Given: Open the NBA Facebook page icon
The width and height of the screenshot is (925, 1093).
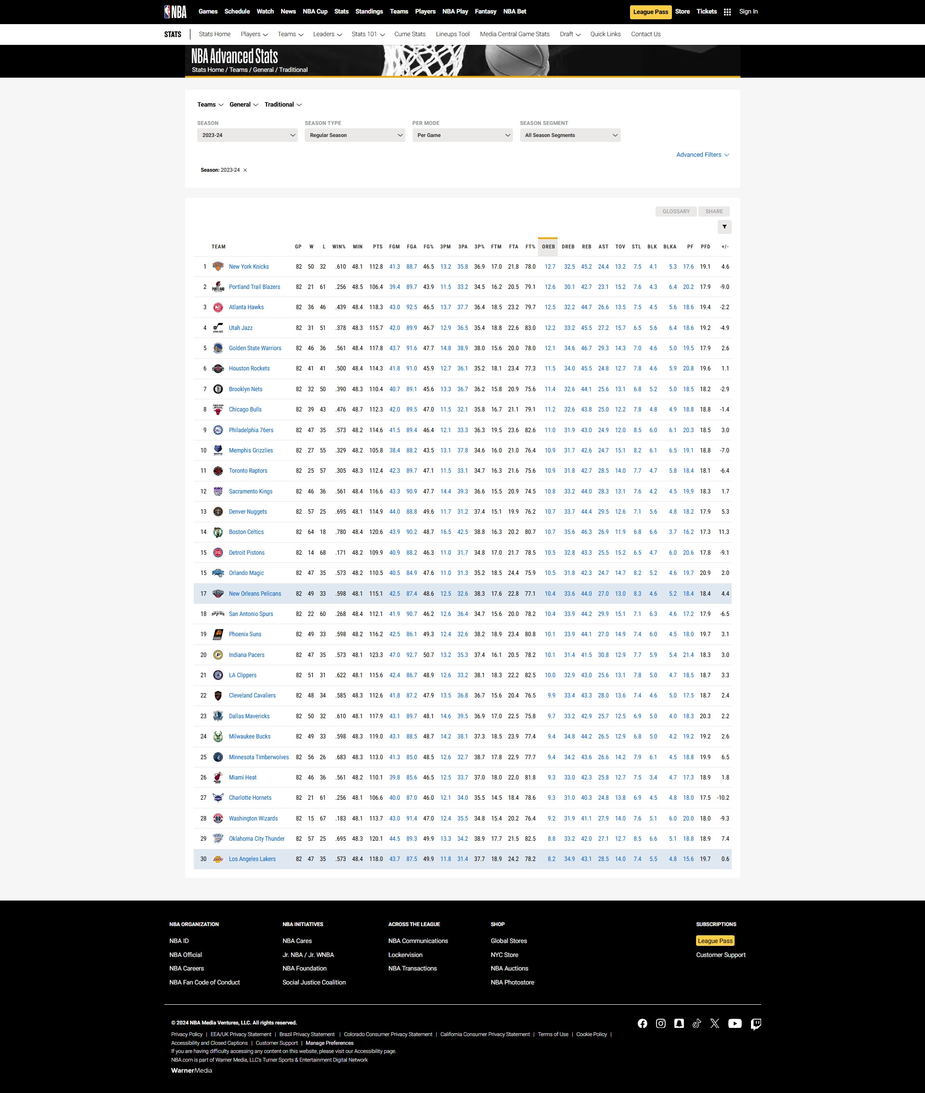Looking at the screenshot, I should [x=643, y=1024].
